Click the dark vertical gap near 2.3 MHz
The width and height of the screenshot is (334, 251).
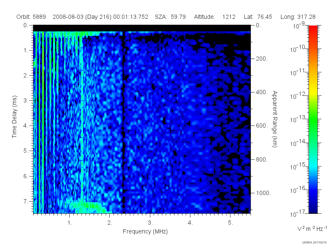(123, 122)
